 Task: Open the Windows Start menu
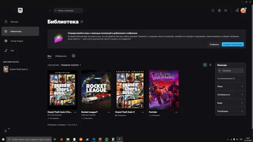pyautogui.click(x=3, y=139)
